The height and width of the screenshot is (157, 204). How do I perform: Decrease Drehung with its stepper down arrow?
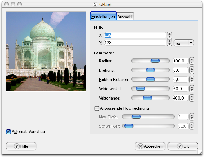[x=192, y=72]
